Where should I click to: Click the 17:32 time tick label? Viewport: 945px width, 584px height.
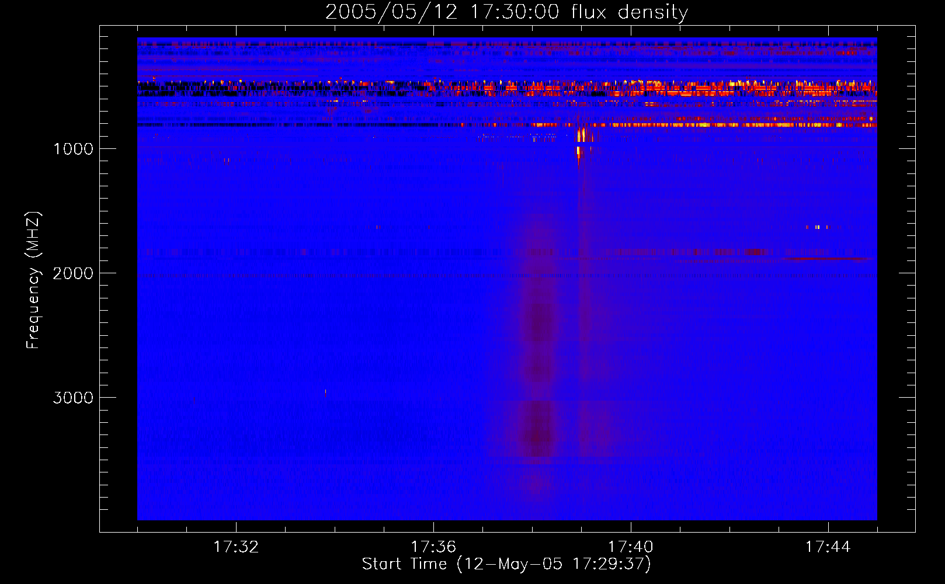coord(236,547)
